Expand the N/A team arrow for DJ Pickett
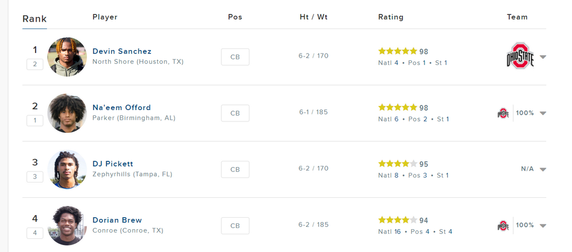The width and height of the screenshot is (572, 252). [543, 169]
